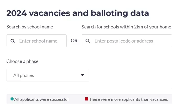Select the All phases text in dropdown
The height and width of the screenshot is (107, 182).
tap(24, 75)
